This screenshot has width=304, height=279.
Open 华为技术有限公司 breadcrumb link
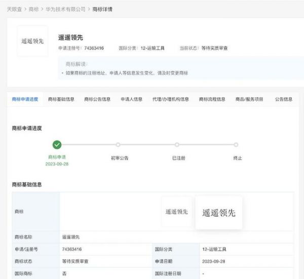67,9
